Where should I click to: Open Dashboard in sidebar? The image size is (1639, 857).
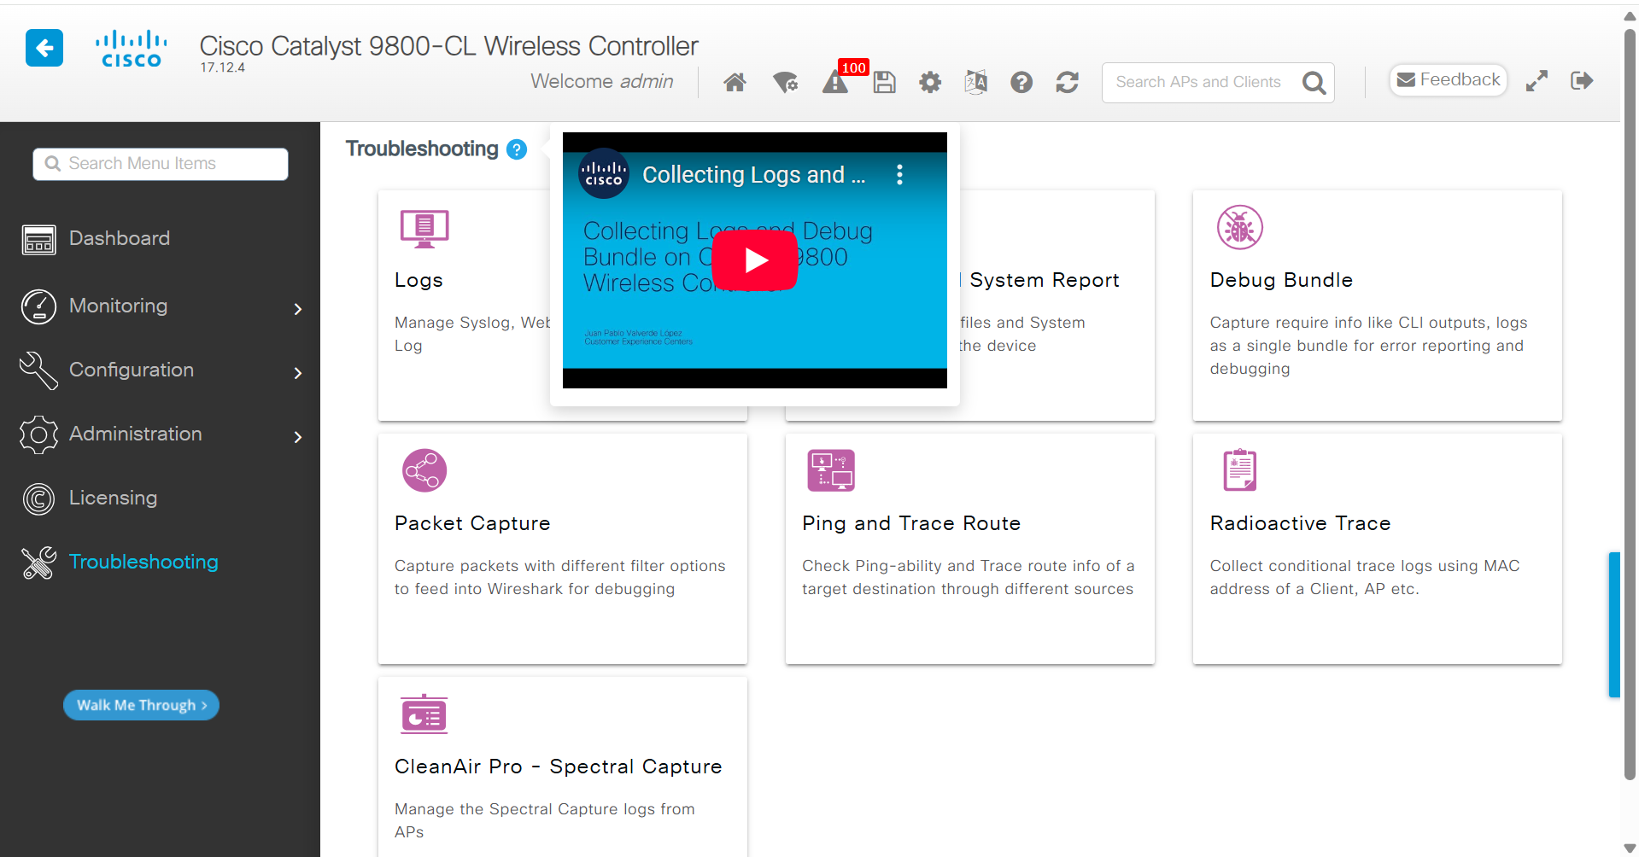pyautogui.click(x=120, y=238)
